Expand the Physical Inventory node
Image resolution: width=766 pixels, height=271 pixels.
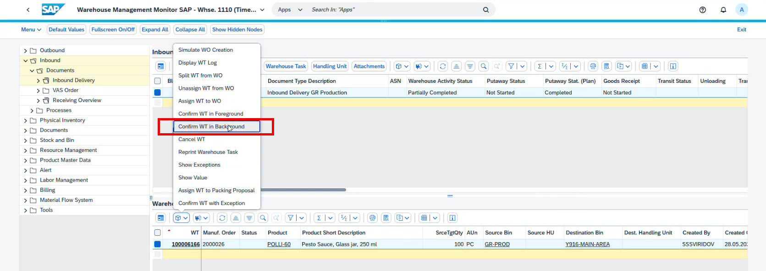(26, 120)
